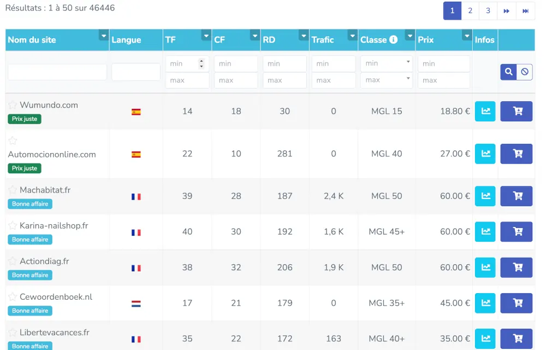Open stats chart for Wumundo.com

[485, 111]
